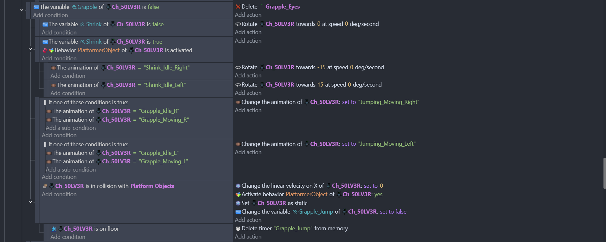
Task: Click the collision icon beside Platform Objects condition
Action: coord(45,186)
